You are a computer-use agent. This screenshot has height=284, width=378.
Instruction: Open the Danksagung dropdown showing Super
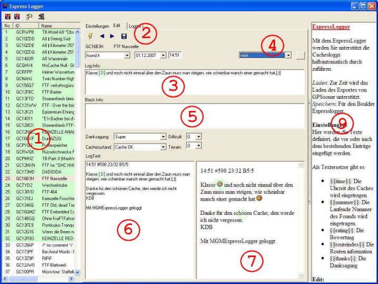(163, 137)
